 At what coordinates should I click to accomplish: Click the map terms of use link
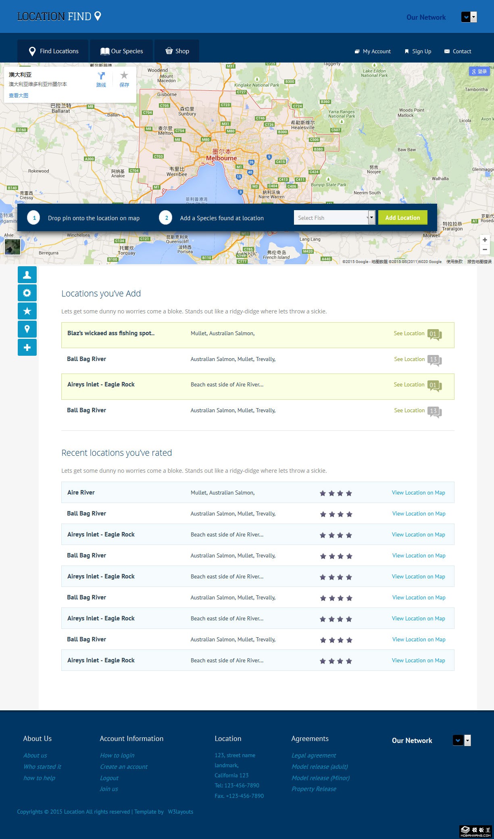454,262
